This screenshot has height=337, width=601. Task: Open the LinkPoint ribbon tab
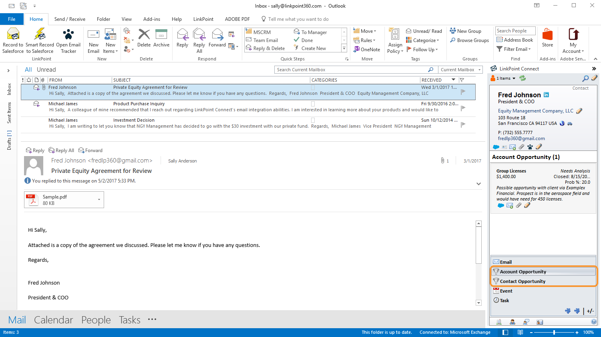203,19
